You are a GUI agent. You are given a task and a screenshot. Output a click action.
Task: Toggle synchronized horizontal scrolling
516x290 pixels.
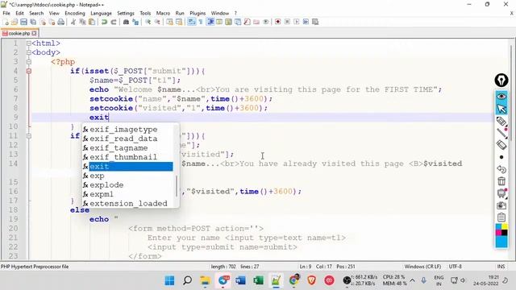click(179, 22)
